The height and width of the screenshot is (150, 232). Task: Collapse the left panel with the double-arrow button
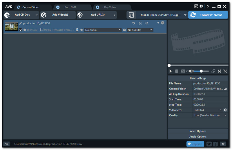point(7,144)
